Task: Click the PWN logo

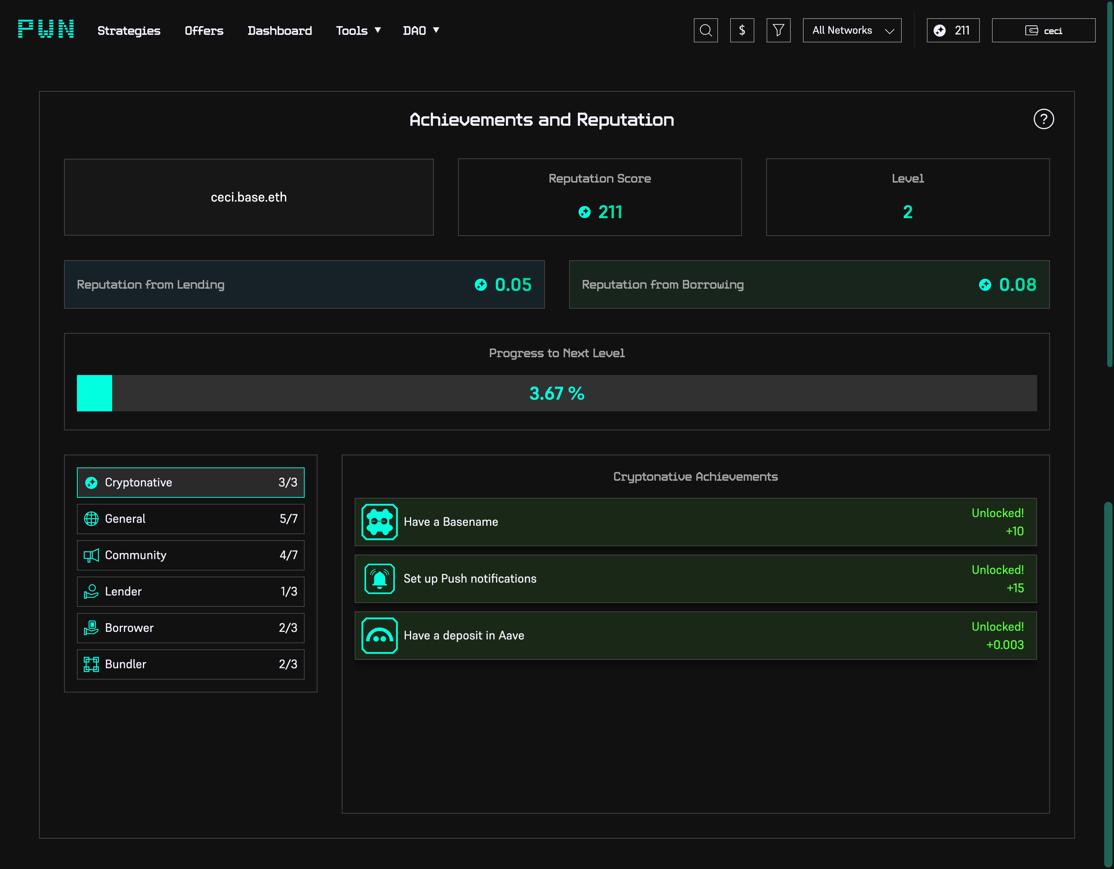Action: [46, 29]
